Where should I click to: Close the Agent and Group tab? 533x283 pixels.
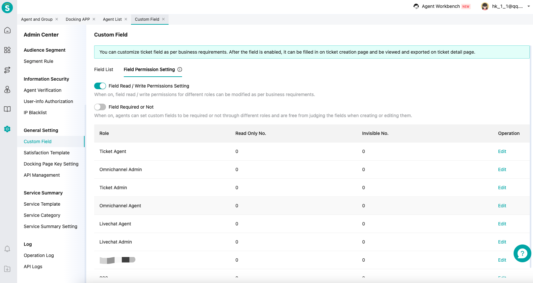(x=57, y=19)
